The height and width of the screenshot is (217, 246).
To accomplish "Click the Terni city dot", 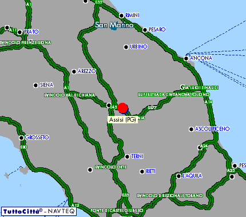I will point(127,157).
